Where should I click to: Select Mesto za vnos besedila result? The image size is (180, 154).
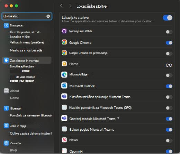click(26, 50)
